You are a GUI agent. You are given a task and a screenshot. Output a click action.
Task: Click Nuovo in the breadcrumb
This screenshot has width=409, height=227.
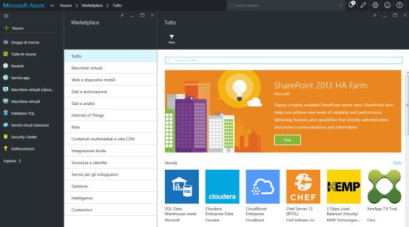coord(65,6)
